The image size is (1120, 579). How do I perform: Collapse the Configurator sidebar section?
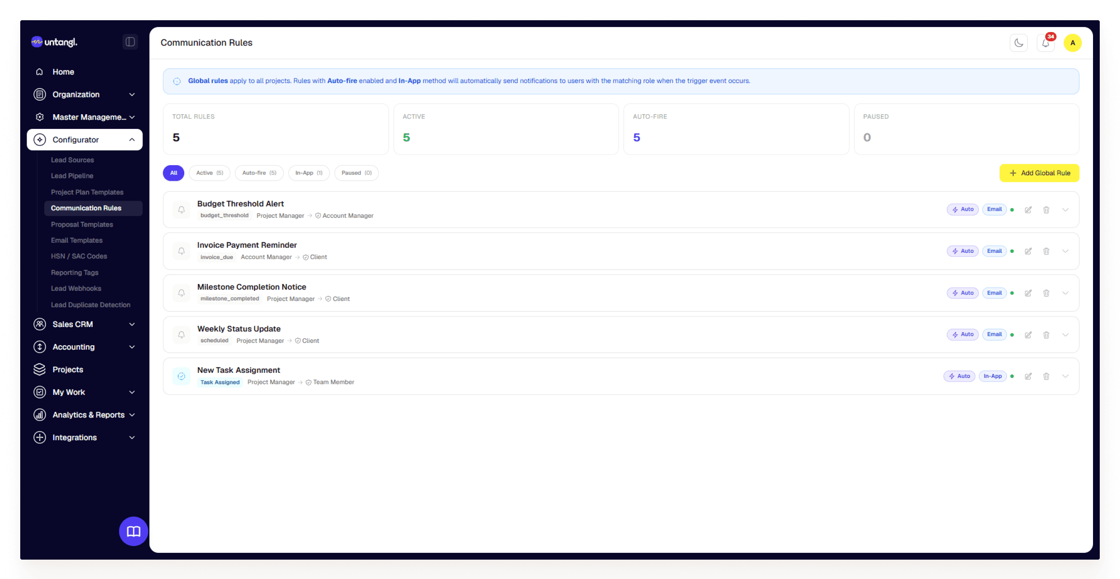85,139
